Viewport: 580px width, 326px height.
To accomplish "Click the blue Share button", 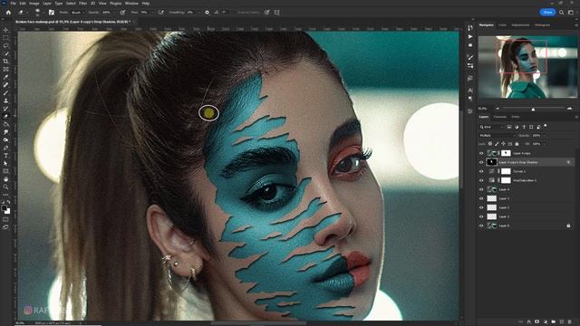I will coord(547,12).
